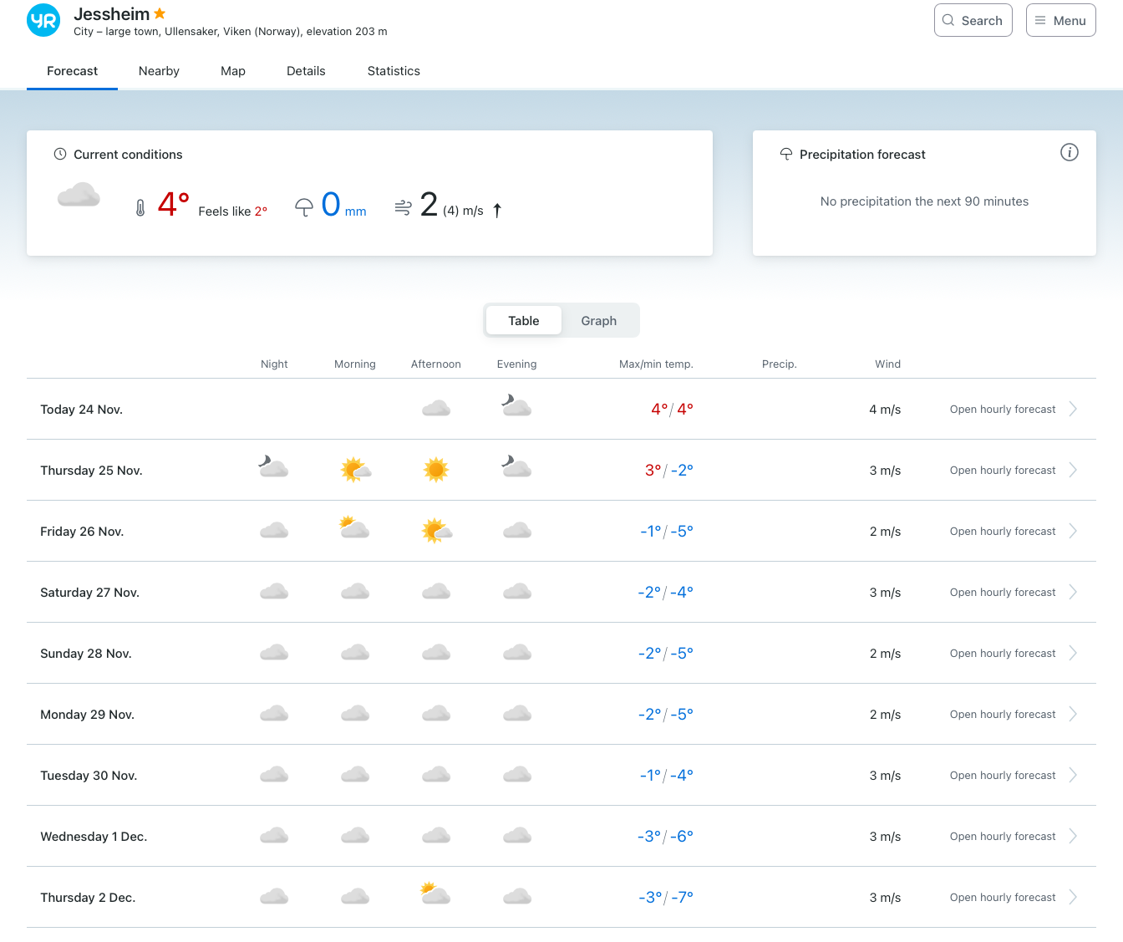Click the wind direction arrow icon

tap(497, 211)
